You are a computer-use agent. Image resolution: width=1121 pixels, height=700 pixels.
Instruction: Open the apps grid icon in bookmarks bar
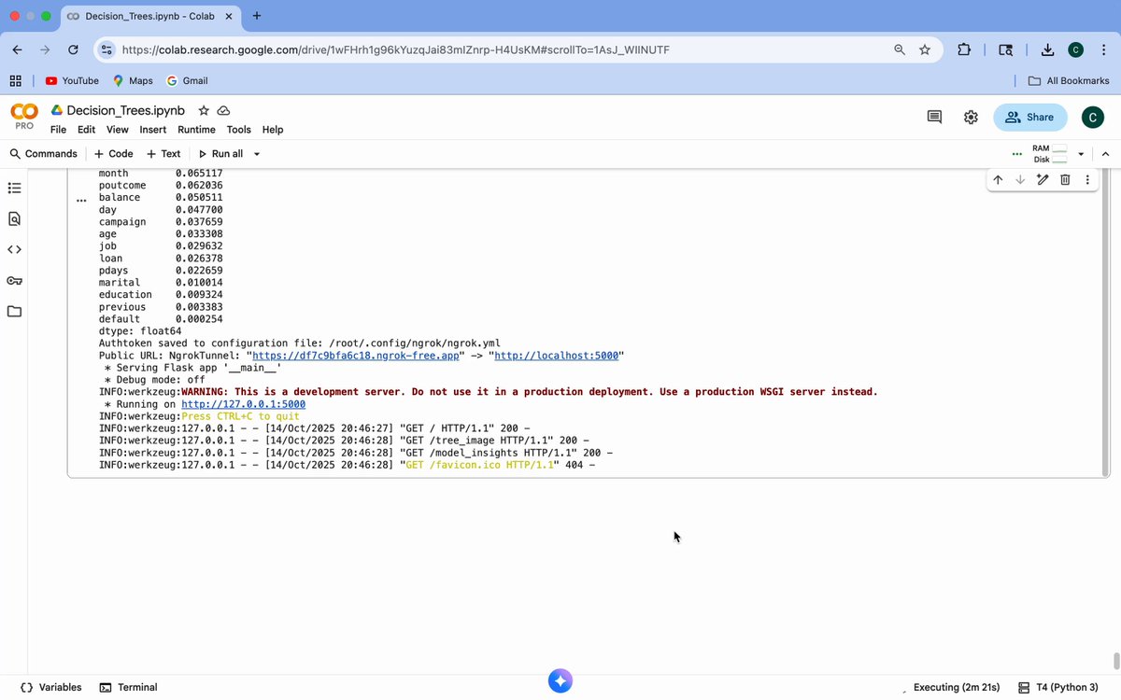(x=15, y=81)
